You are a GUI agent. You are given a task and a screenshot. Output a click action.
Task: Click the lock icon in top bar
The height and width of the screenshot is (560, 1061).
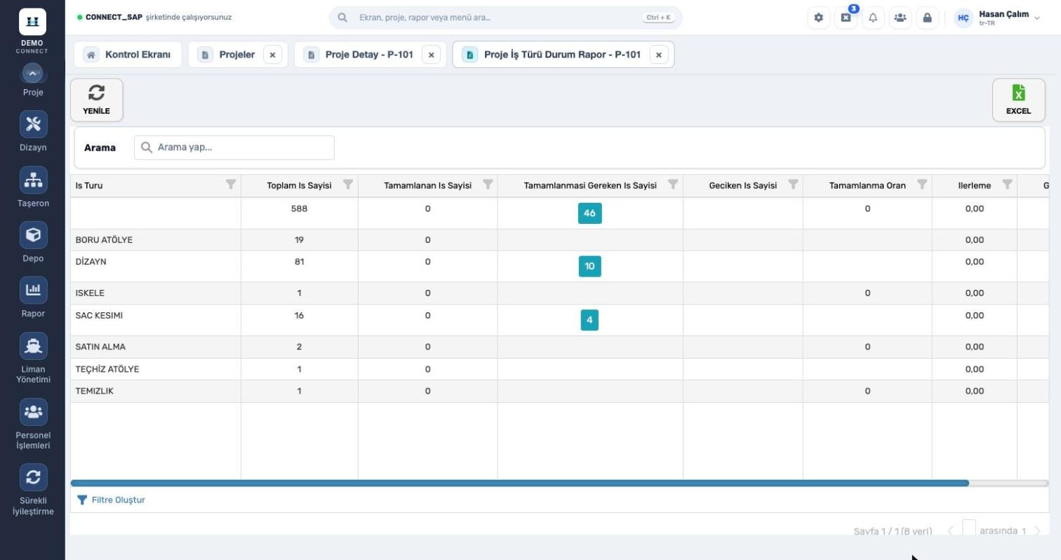click(x=927, y=18)
